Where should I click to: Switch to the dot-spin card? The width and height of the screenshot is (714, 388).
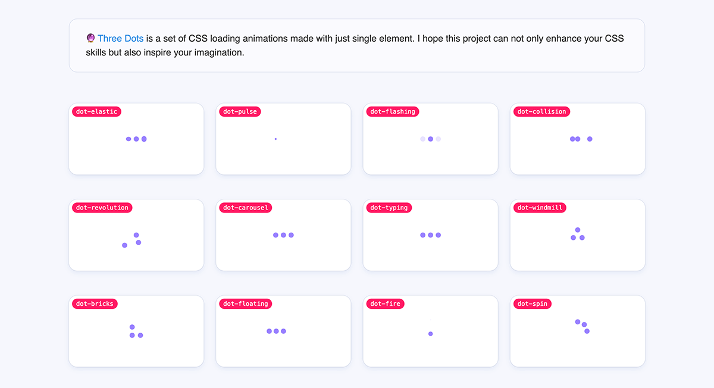click(577, 331)
